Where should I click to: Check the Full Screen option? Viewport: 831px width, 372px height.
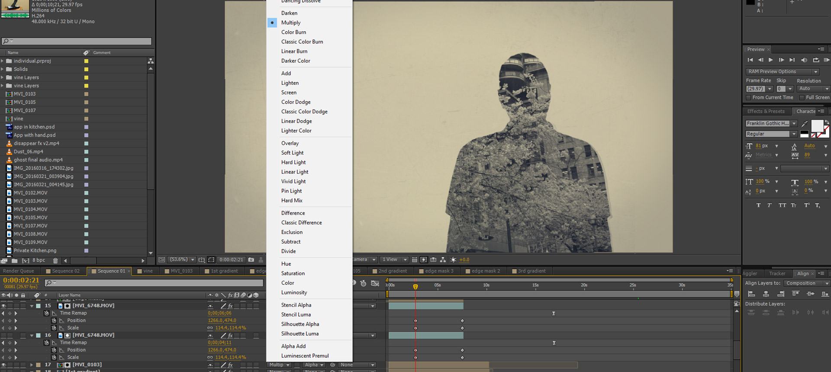click(802, 98)
